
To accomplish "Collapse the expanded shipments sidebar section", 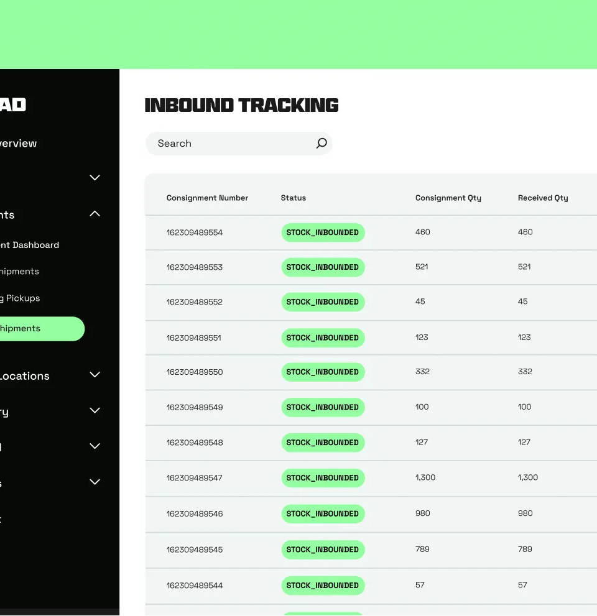I will point(94,213).
